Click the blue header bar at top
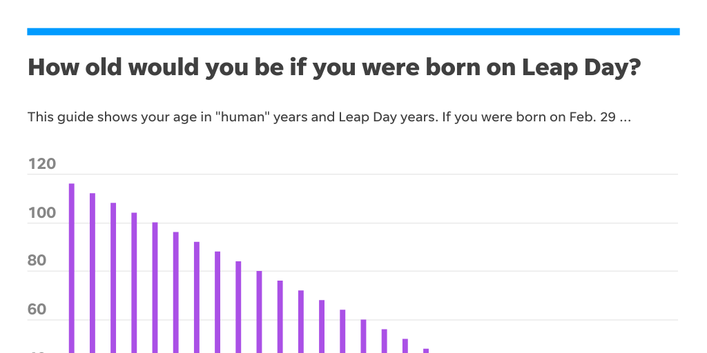Screen dimensions: 707x353 (x=353, y=32)
